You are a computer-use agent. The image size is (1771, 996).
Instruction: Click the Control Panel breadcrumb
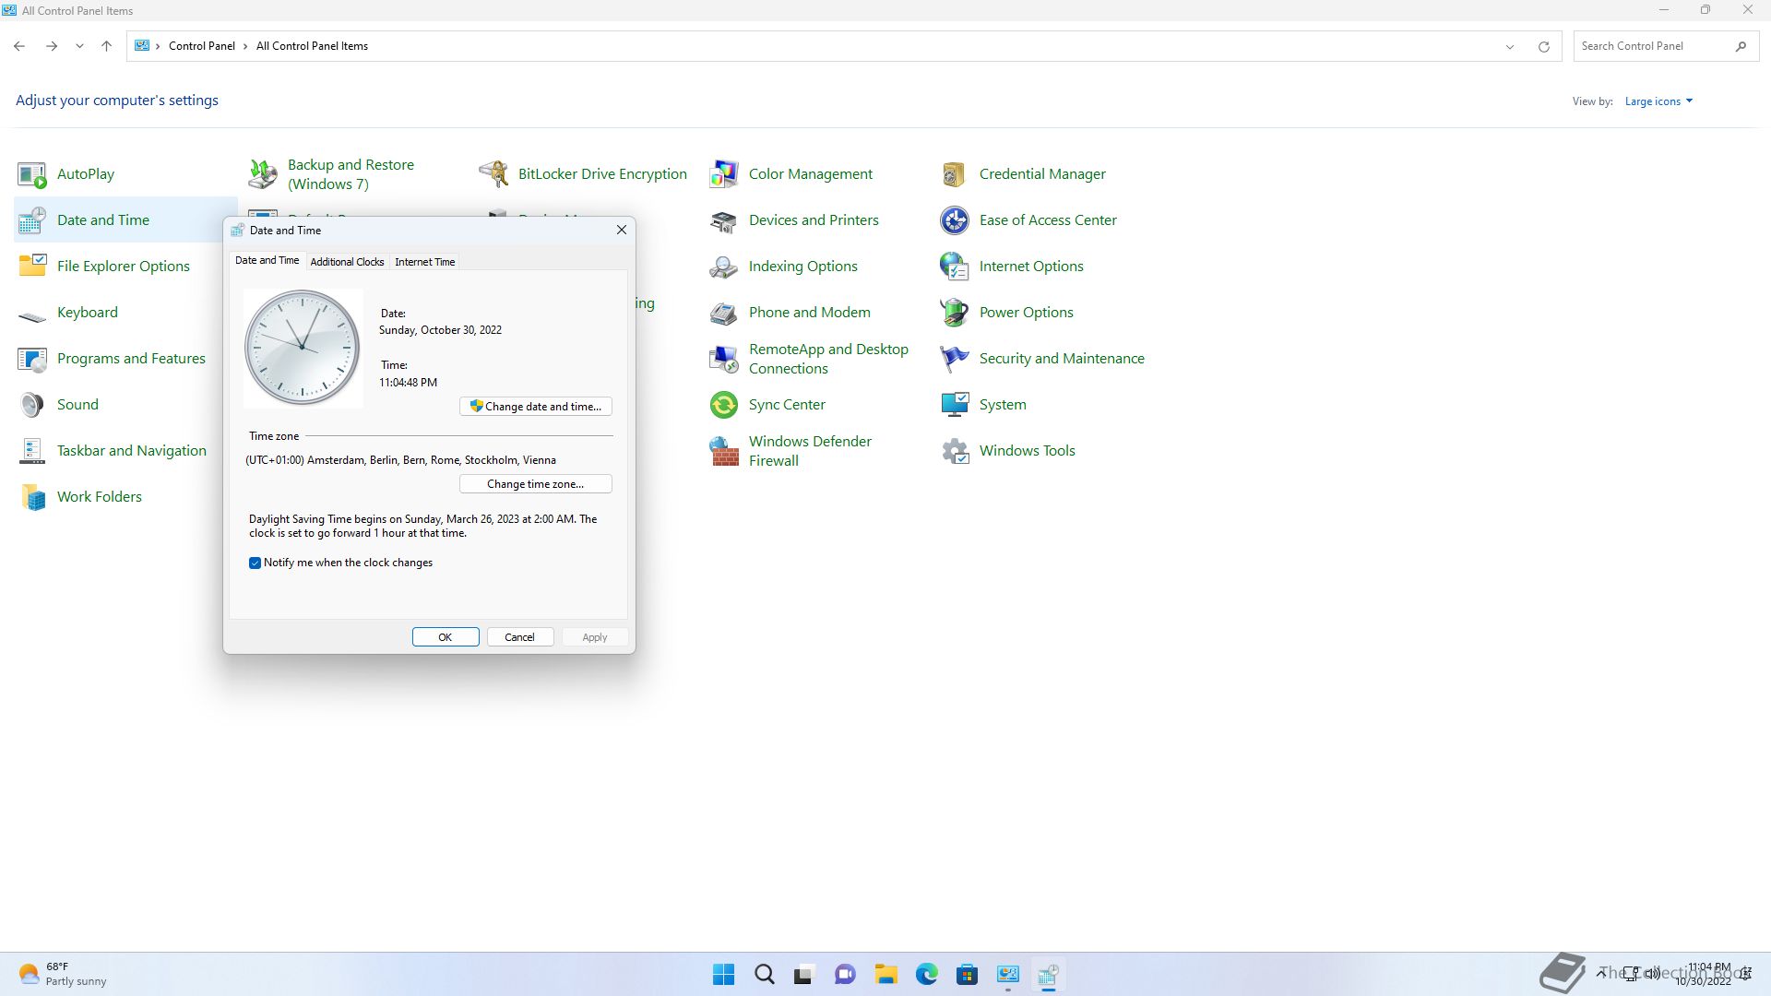pos(202,46)
